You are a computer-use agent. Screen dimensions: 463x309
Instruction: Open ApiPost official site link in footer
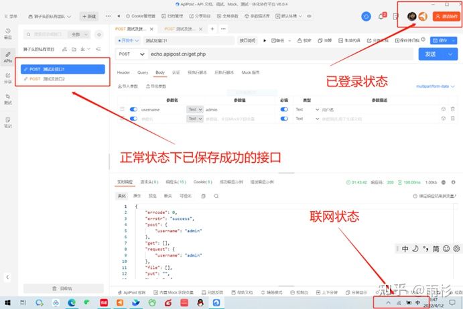pyautogui.click(x=132, y=292)
